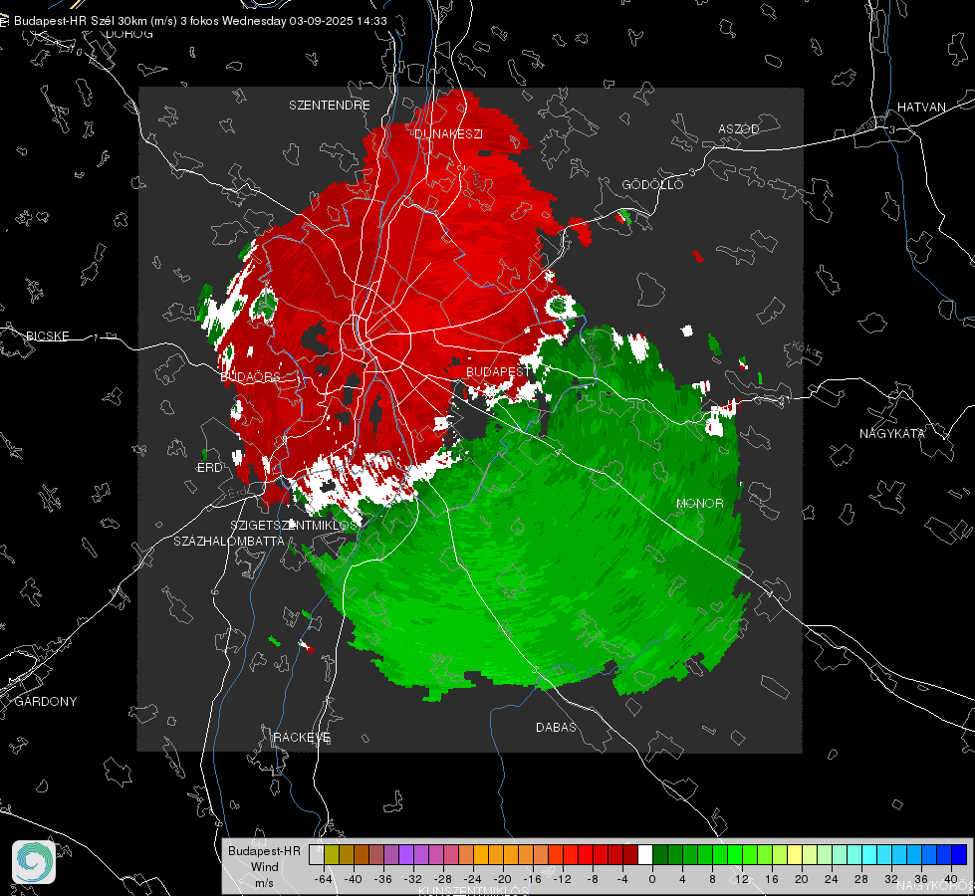The image size is (975, 896).
Task: Click the '-4' legend tick value
Action: click(621, 879)
